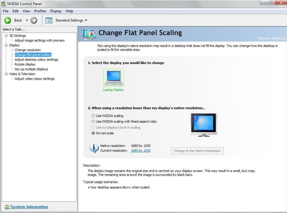This screenshot has height=213, width=287.
Task: Click the grey Forward arrow icon
Action: pyautogui.click(x=34, y=20)
